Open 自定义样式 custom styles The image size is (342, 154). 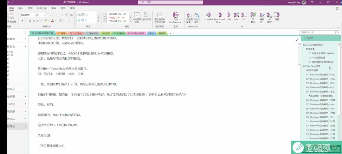(197, 18)
